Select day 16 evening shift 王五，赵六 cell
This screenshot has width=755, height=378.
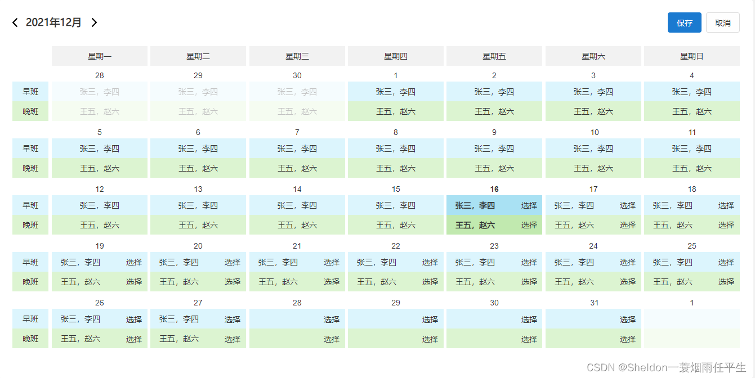coord(494,225)
